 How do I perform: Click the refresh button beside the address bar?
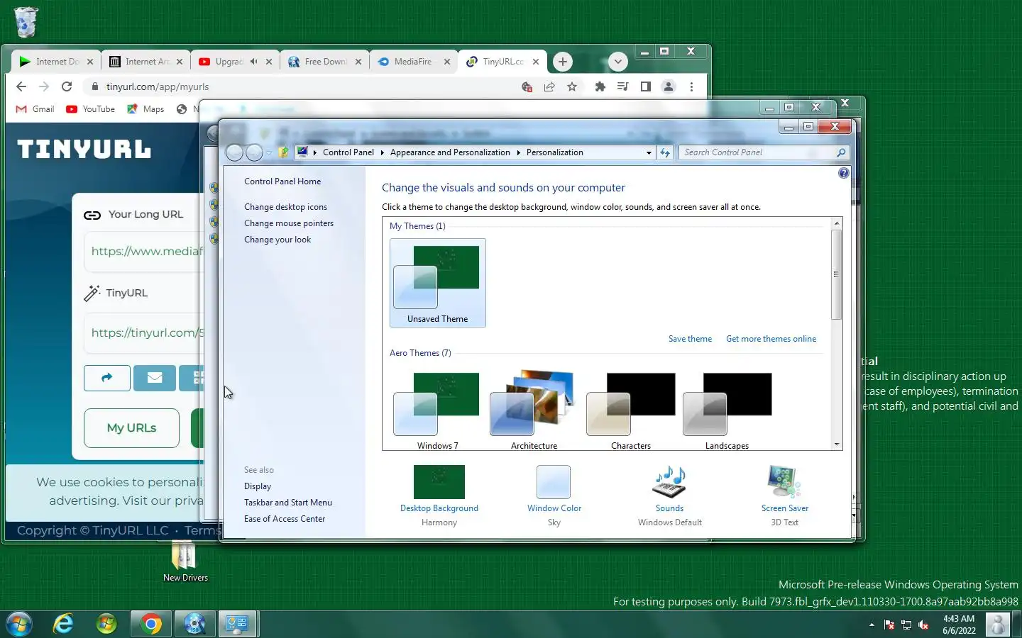[x=665, y=152]
